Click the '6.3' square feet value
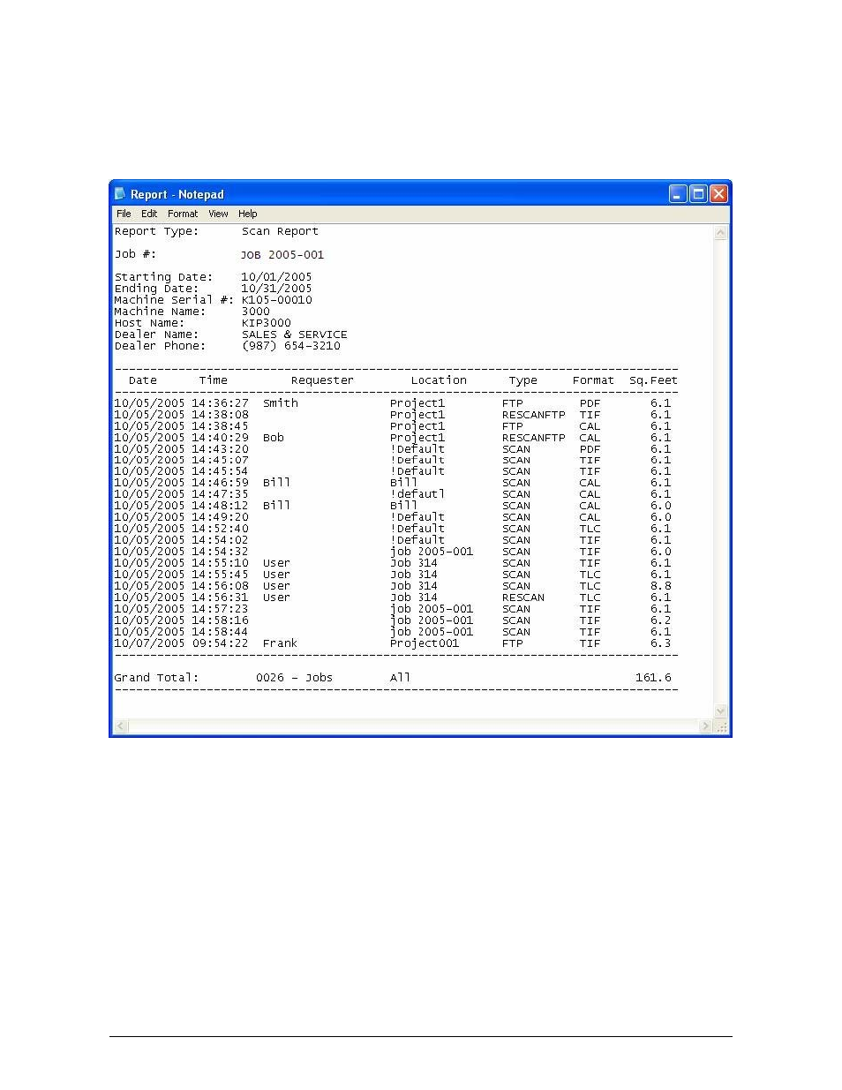842x1090 pixels. [661, 643]
